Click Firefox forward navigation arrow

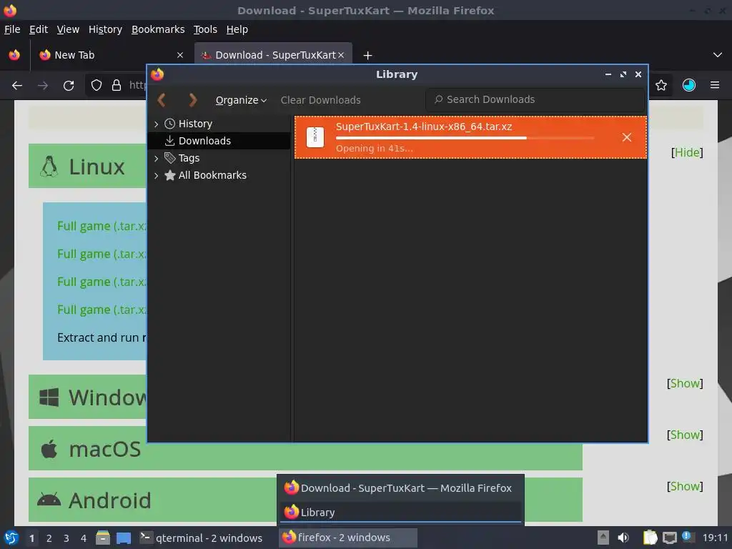43,86
